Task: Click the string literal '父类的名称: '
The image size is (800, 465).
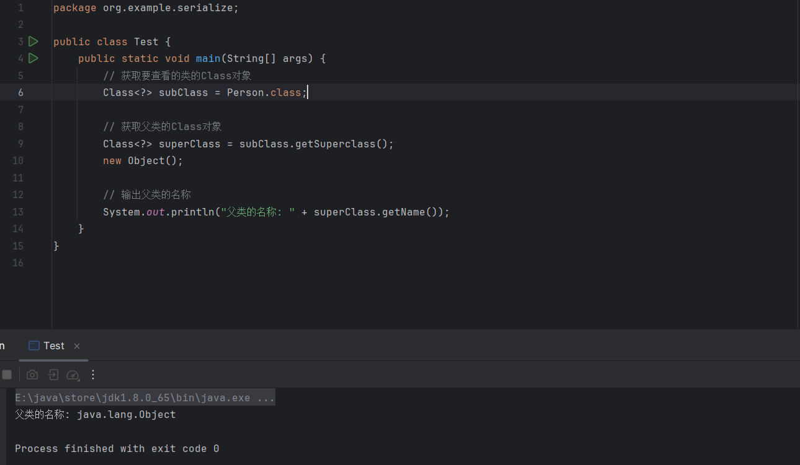Action: (x=258, y=212)
